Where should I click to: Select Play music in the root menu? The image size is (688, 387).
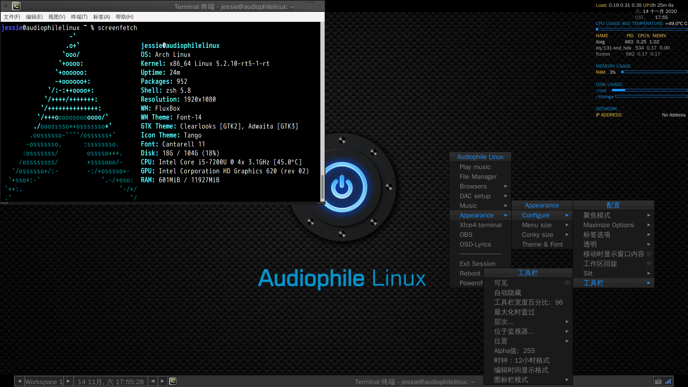point(480,167)
